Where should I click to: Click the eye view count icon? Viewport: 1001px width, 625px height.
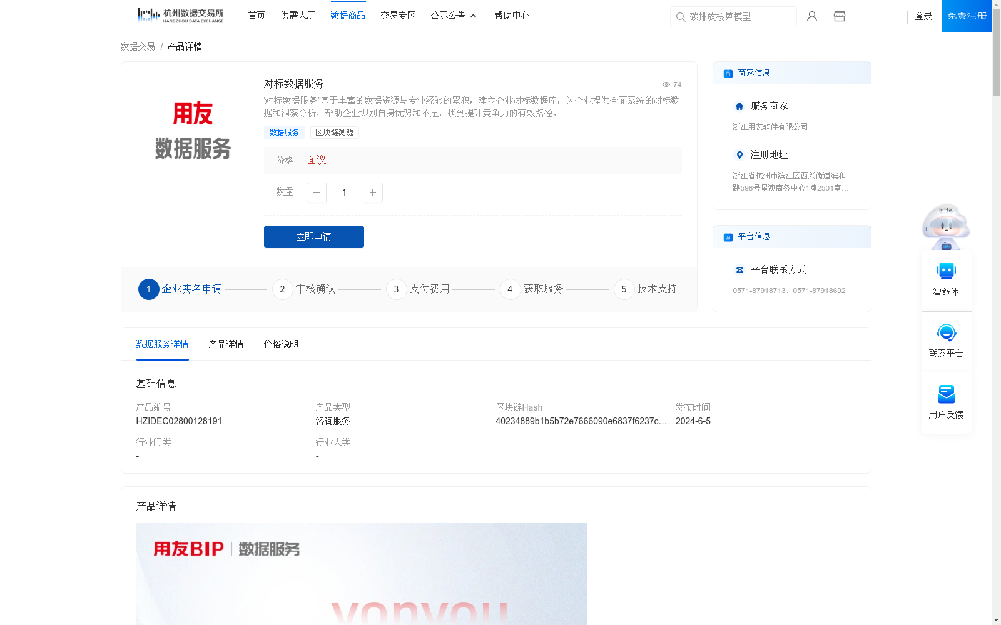coord(666,84)
